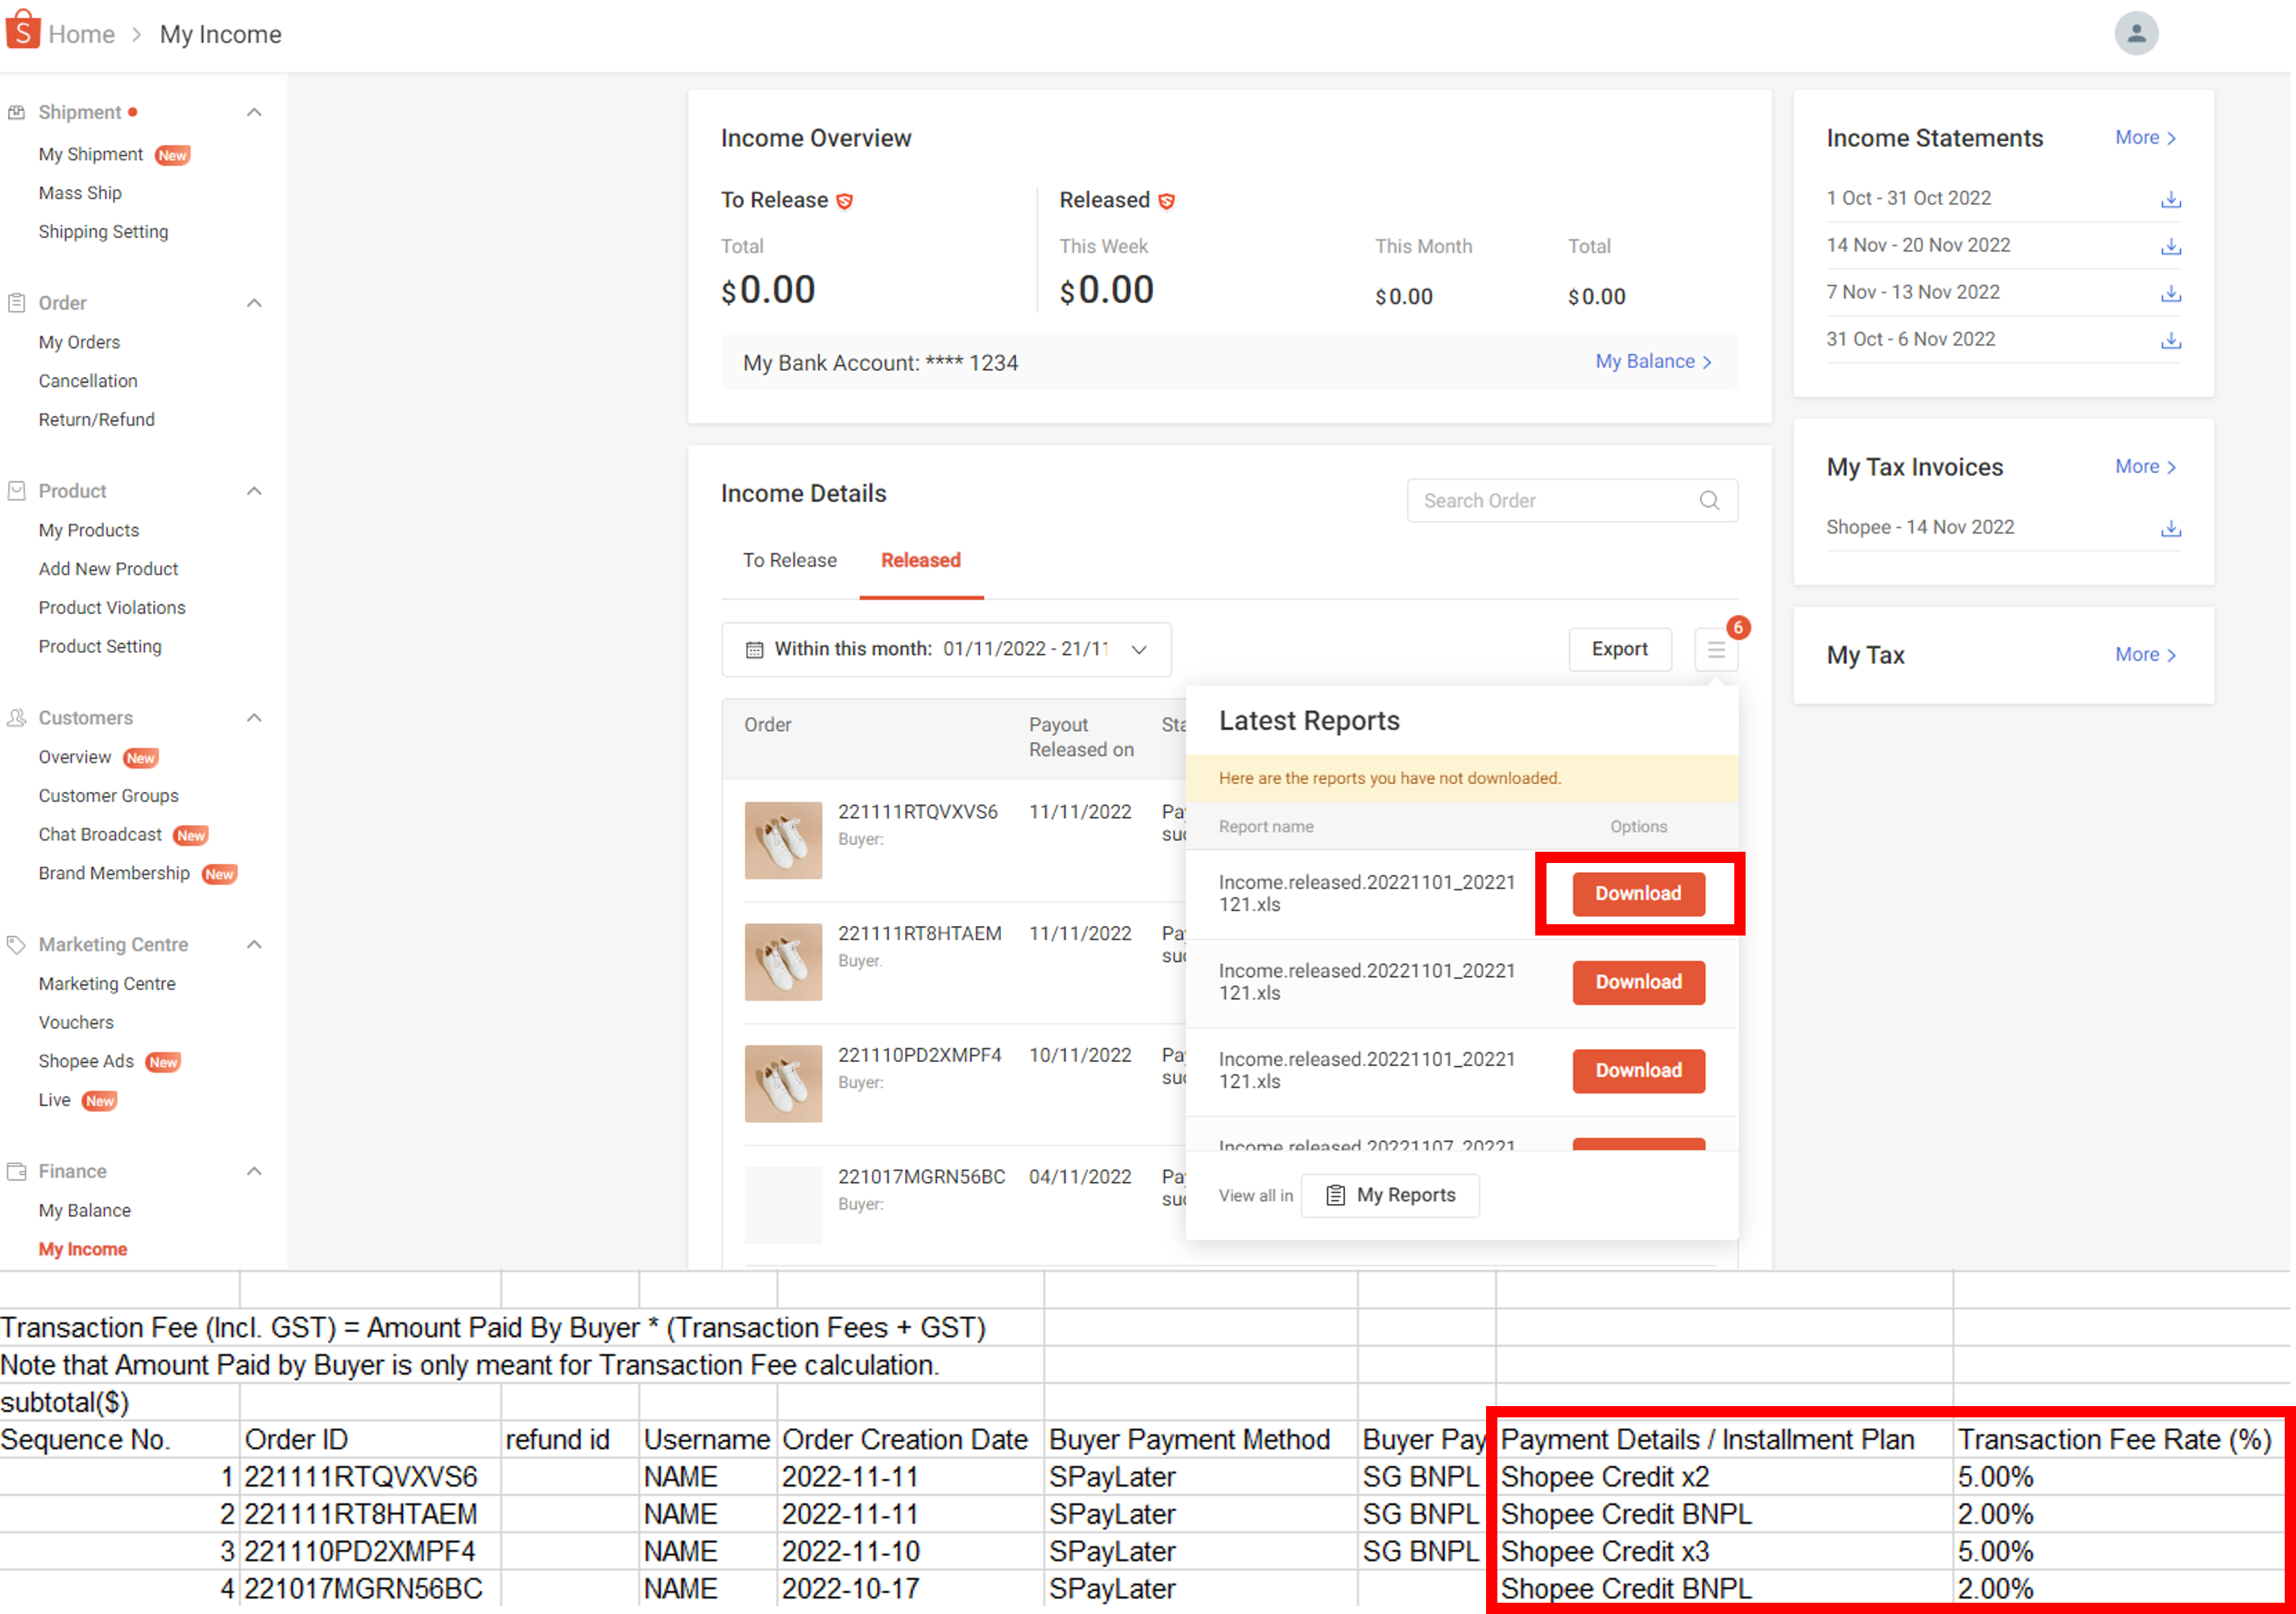The image size is (2296, 1614).
Task: Download the 1 Oct - 31 Oct 2022 statement
Action: pos(2170,198)
